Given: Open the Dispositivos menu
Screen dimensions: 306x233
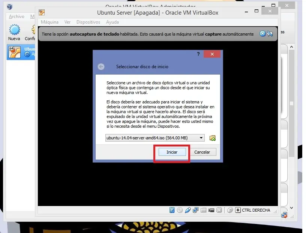Looking at the screenshot, I should click(88, 22).
